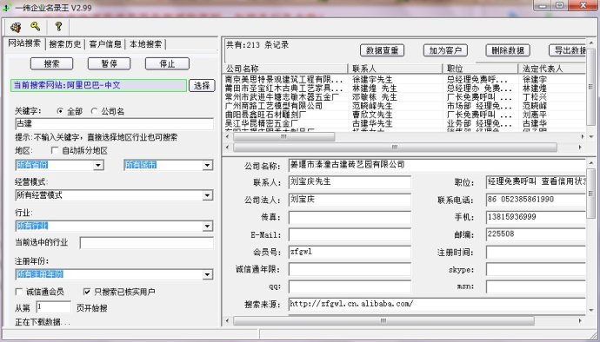Switch to the 搜索历史 tab
This screenshot has width=600, height=342.
pyautogui.click(x=65, y=44)
